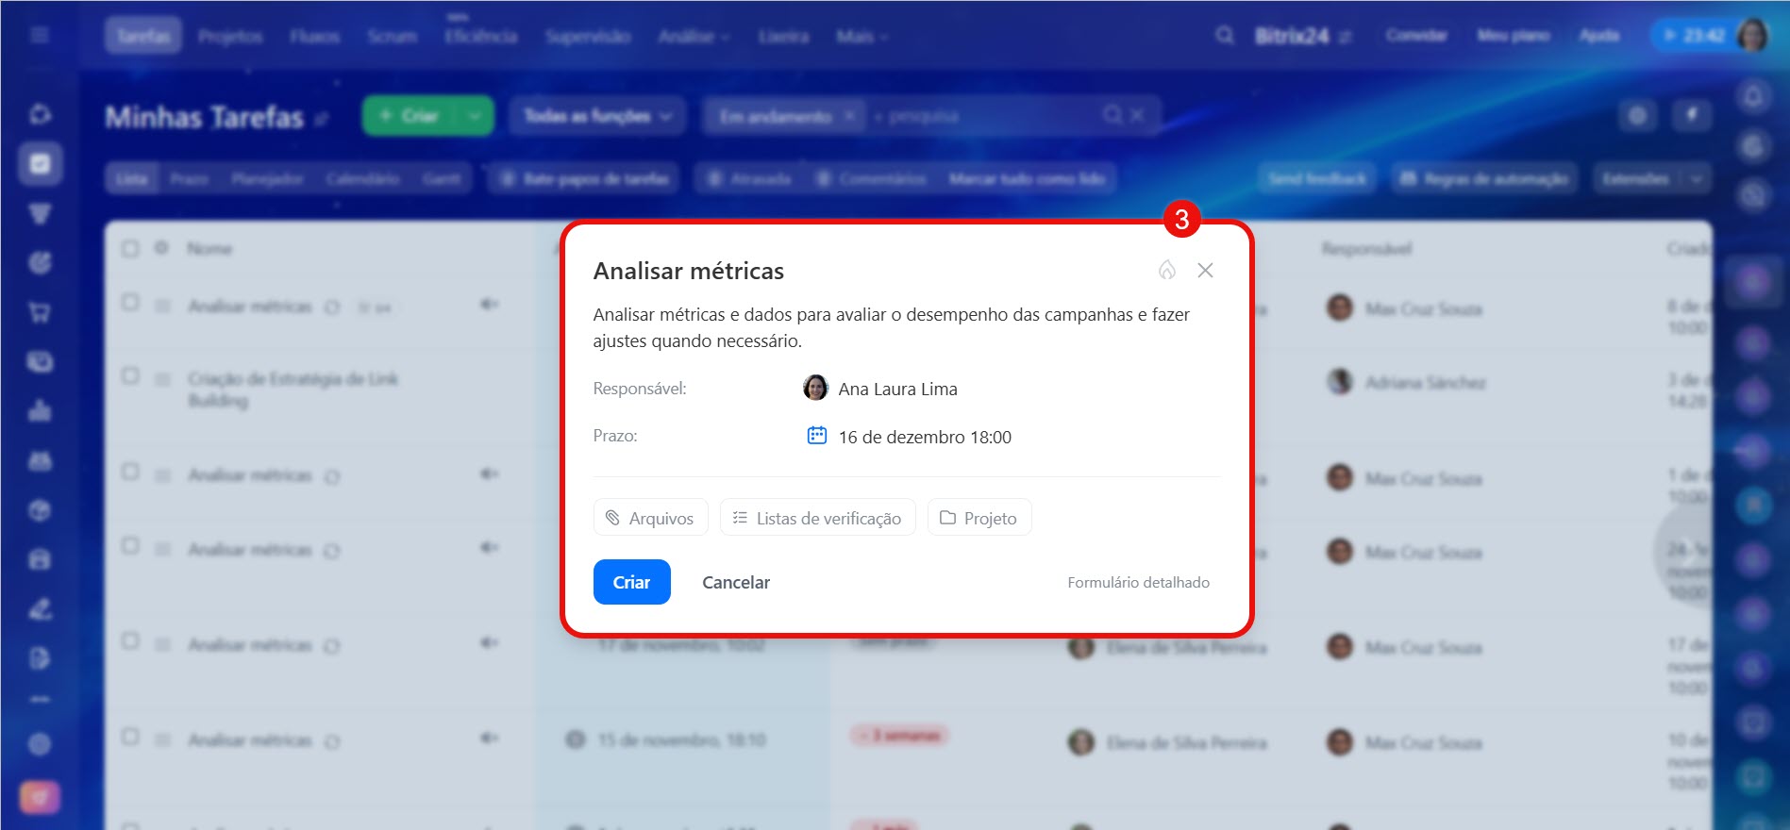The width and height of the screenshot is (1790, 830).
Task: Click the shopping cart icon in left sidebar
Action: click(40, 312)
